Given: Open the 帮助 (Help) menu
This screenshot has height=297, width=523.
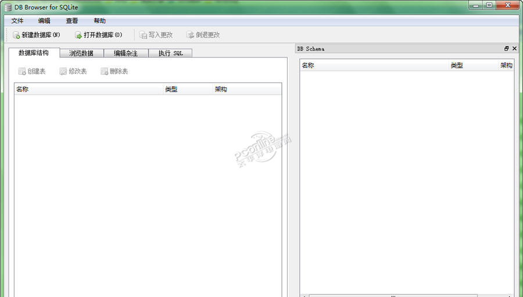Looking at the screenshot, I should click(99, 21).
